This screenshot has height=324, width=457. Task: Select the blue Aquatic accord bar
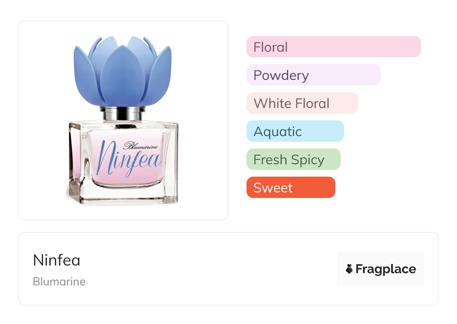[x=295, y=131]
